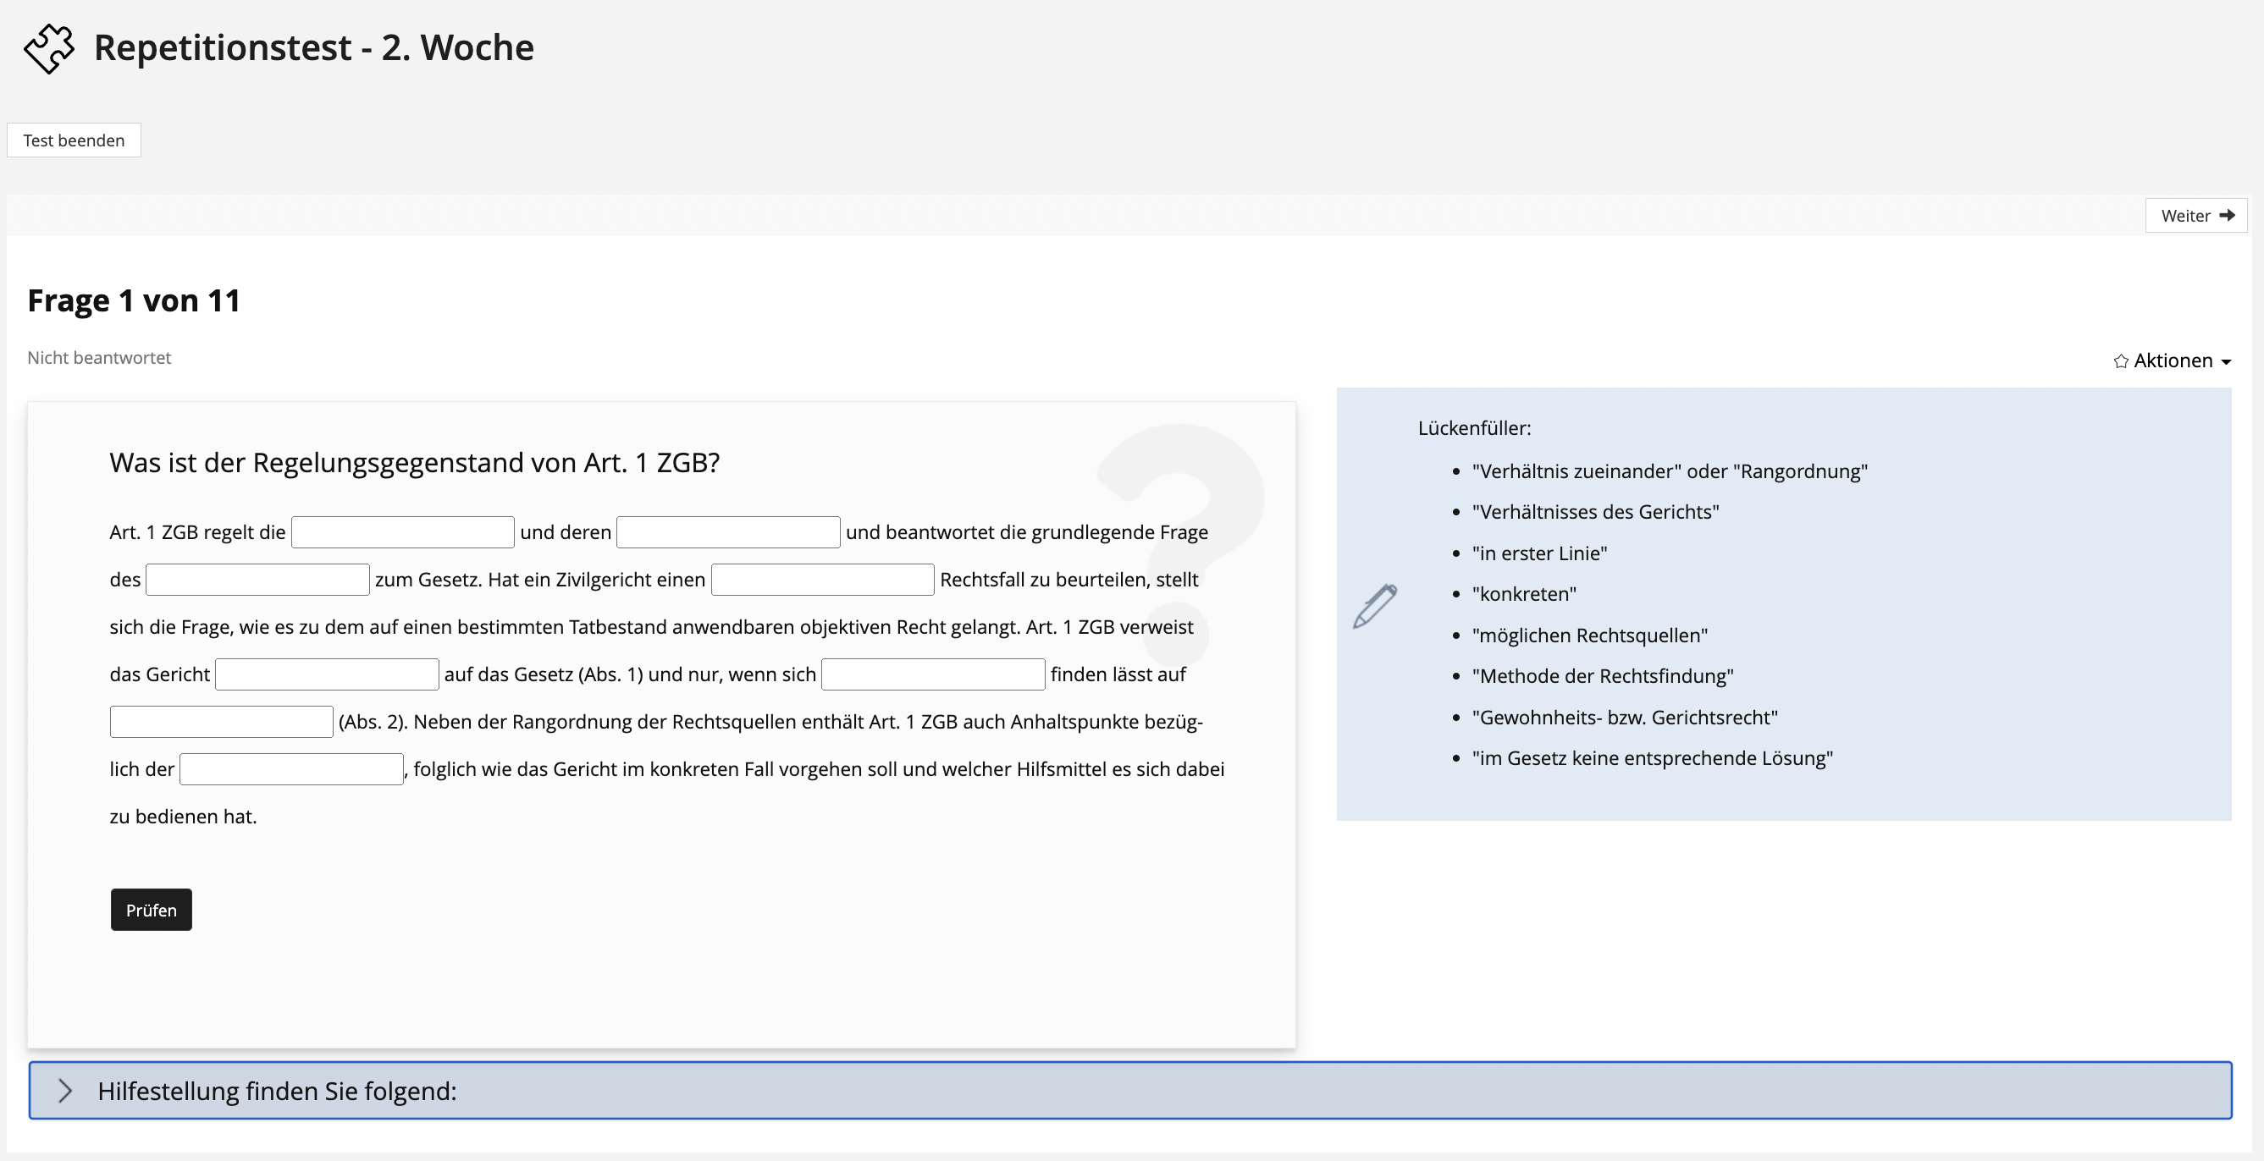This screenshot has height=1161, width=2264.
Task: Select the blank before 'zum Gesetz'
Action: (x=257, y=580)
